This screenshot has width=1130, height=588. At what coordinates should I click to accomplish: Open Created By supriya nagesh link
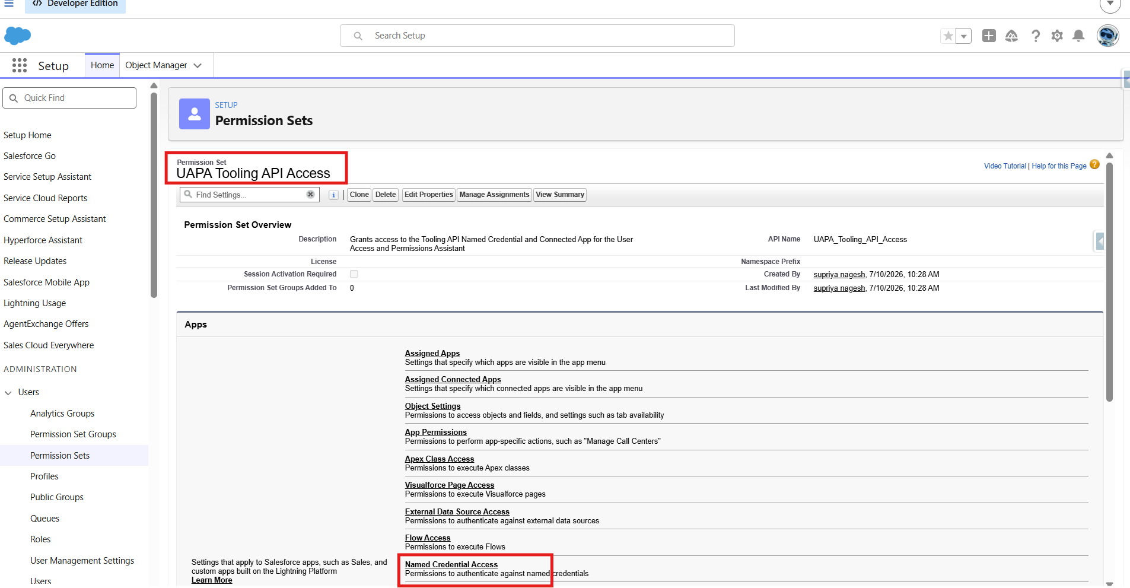click(839, 275)
